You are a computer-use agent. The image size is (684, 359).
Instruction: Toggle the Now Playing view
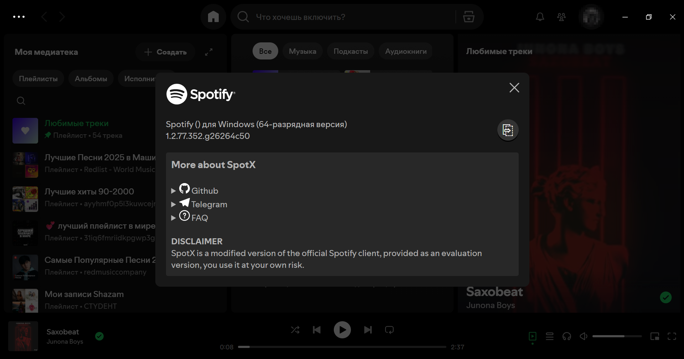pos(533,336)
